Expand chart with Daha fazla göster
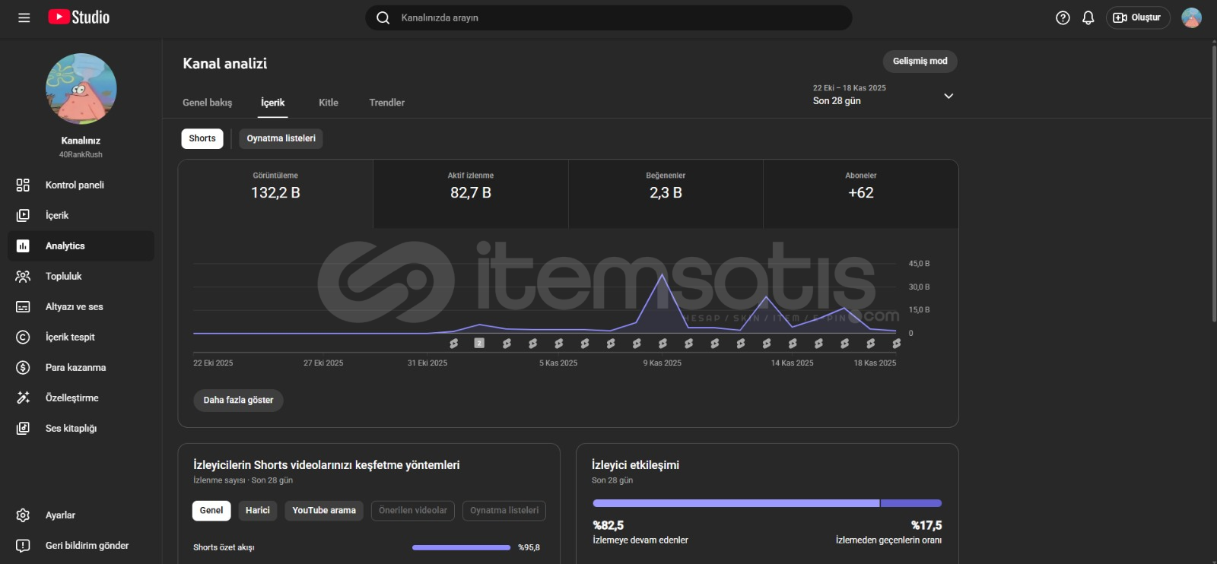The image size is (1217, 564). [238, 400]
